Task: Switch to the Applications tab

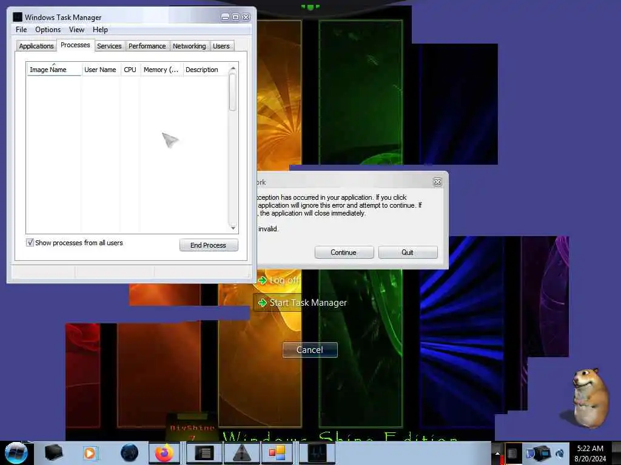Action: coord(36,46)
